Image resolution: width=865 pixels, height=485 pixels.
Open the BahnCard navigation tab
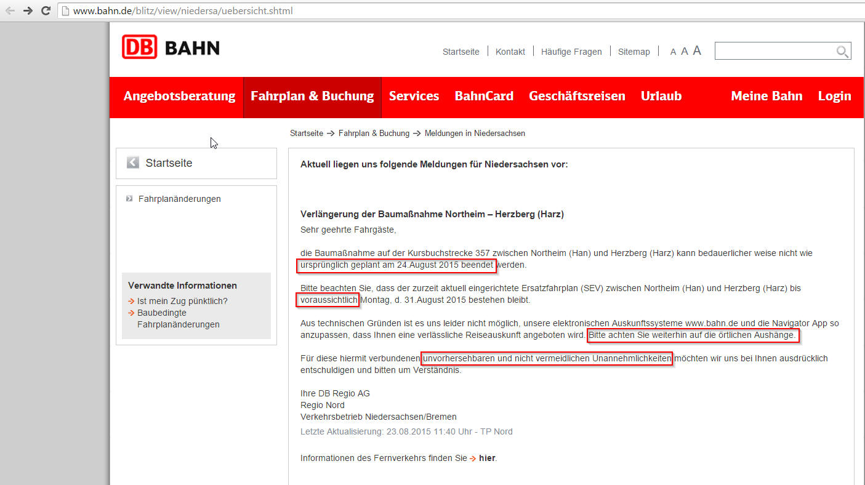coord(484,97)
